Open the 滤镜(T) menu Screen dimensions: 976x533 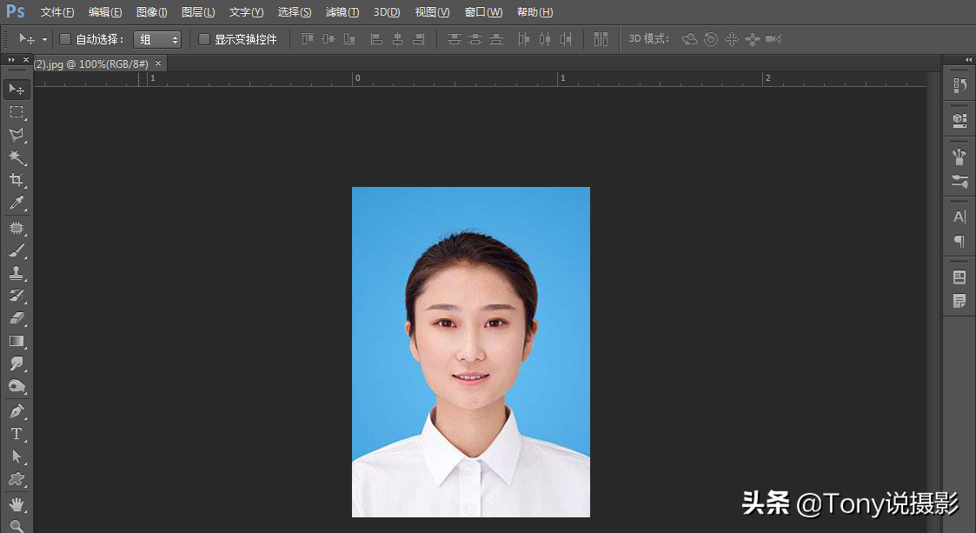(342, 12)
